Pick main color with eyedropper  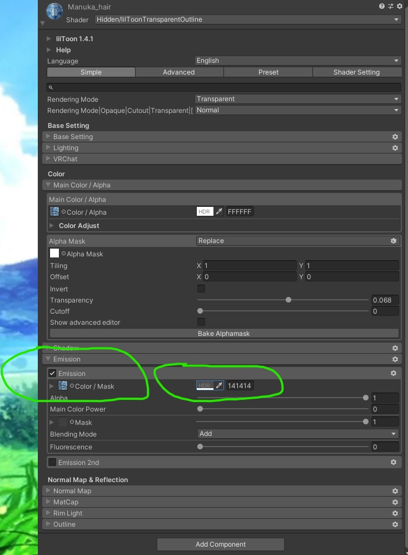point(219,212)
